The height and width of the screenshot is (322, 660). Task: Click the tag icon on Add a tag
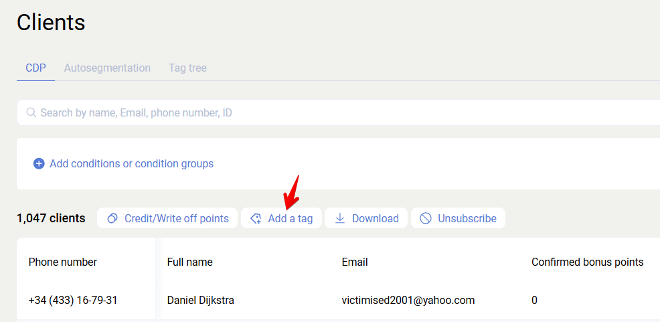coord(256,218)
